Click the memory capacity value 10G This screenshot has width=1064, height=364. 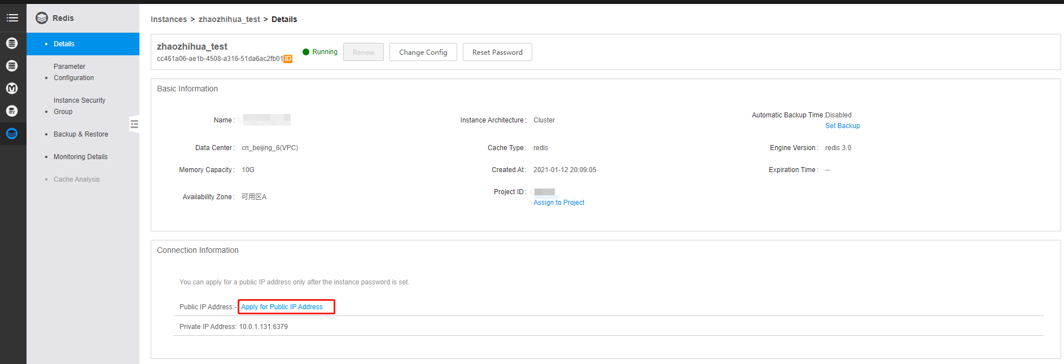pos(248,170)
